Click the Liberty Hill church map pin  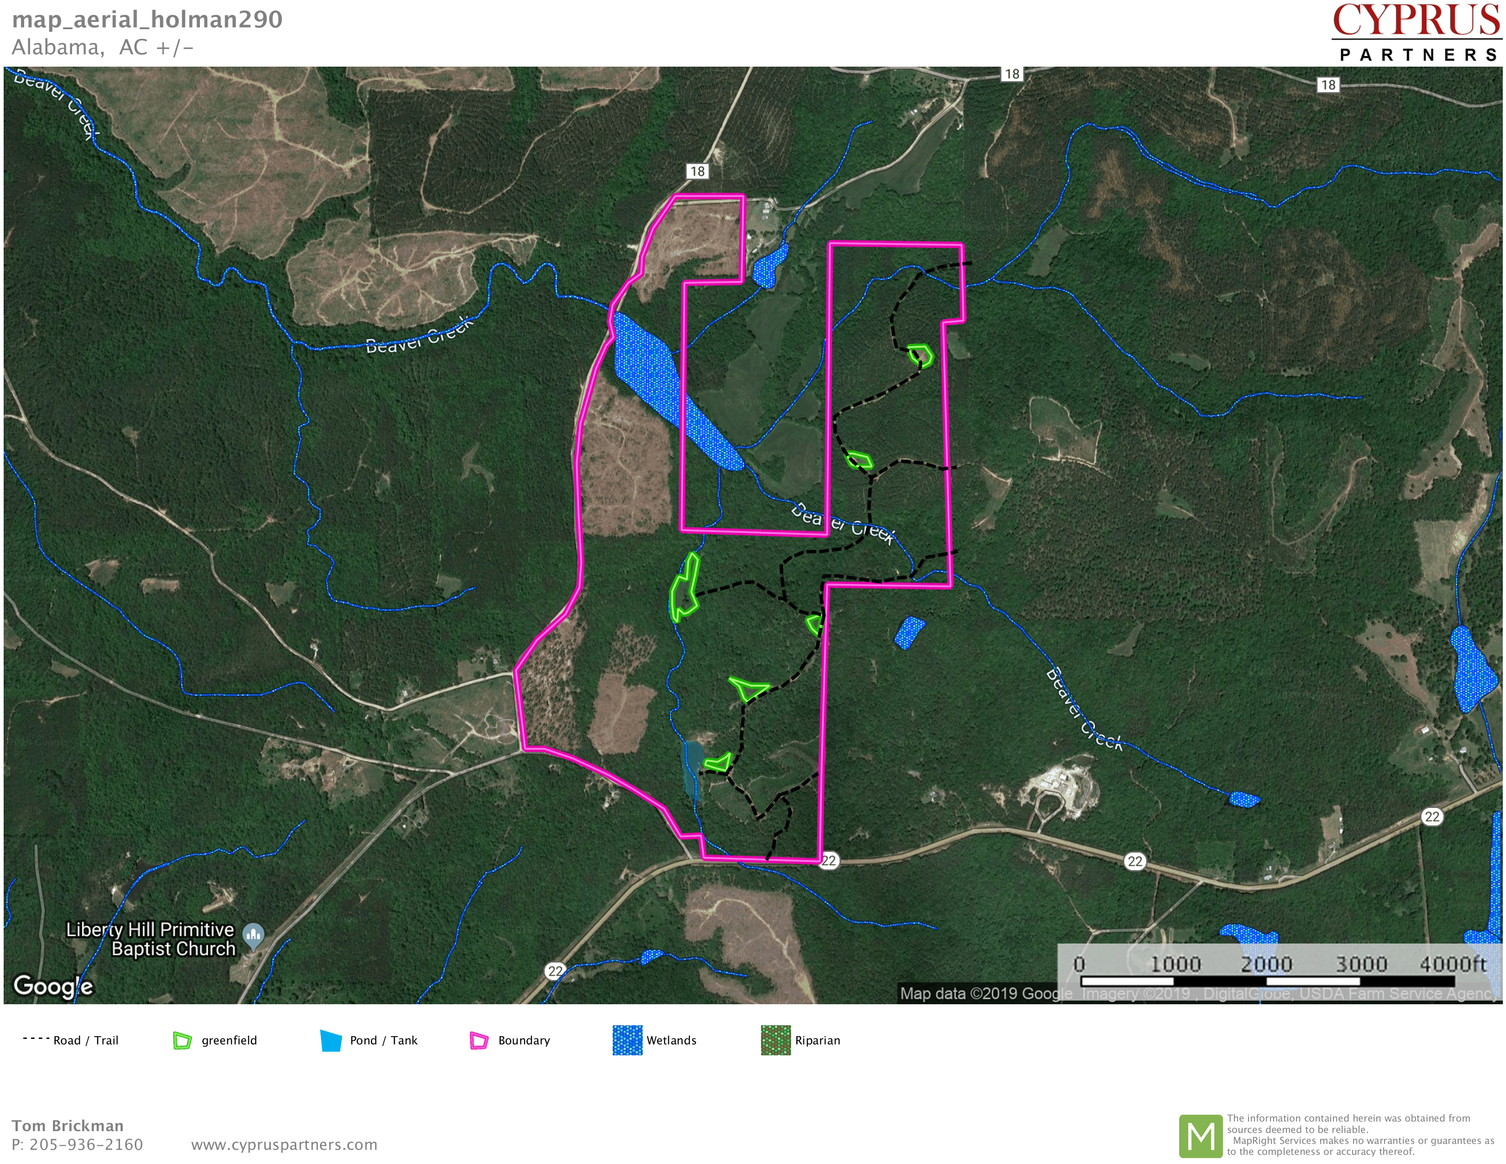point(254,935)
